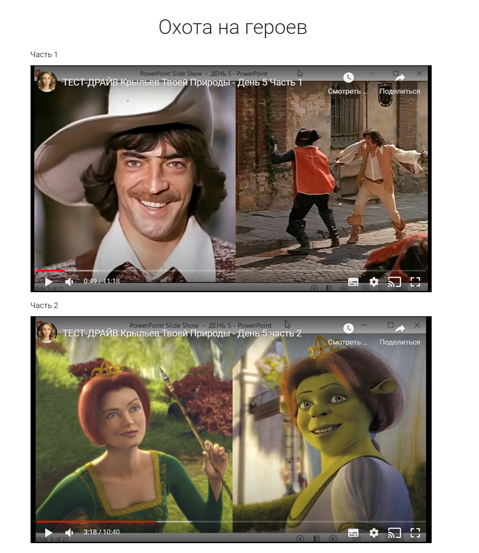Open settings gear on Часть 1 video

point(374,282)
